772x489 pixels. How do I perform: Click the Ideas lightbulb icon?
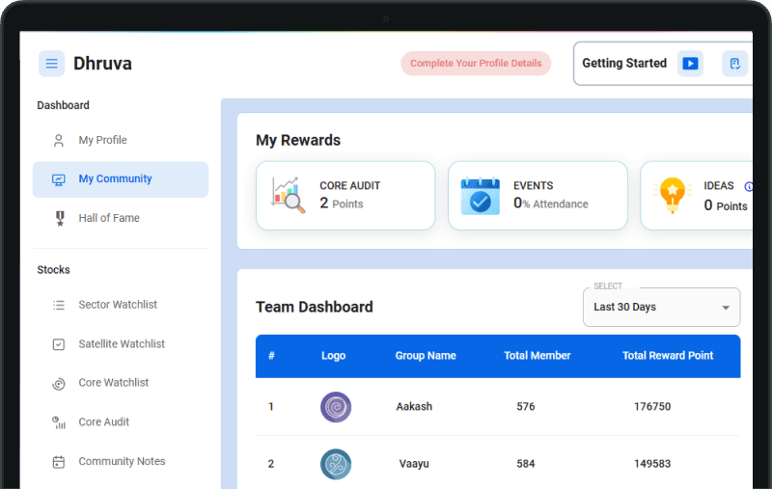tap(672, 195)
